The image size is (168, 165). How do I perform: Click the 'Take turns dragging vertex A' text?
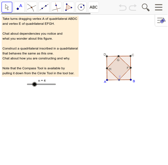(x=40, y=19)
